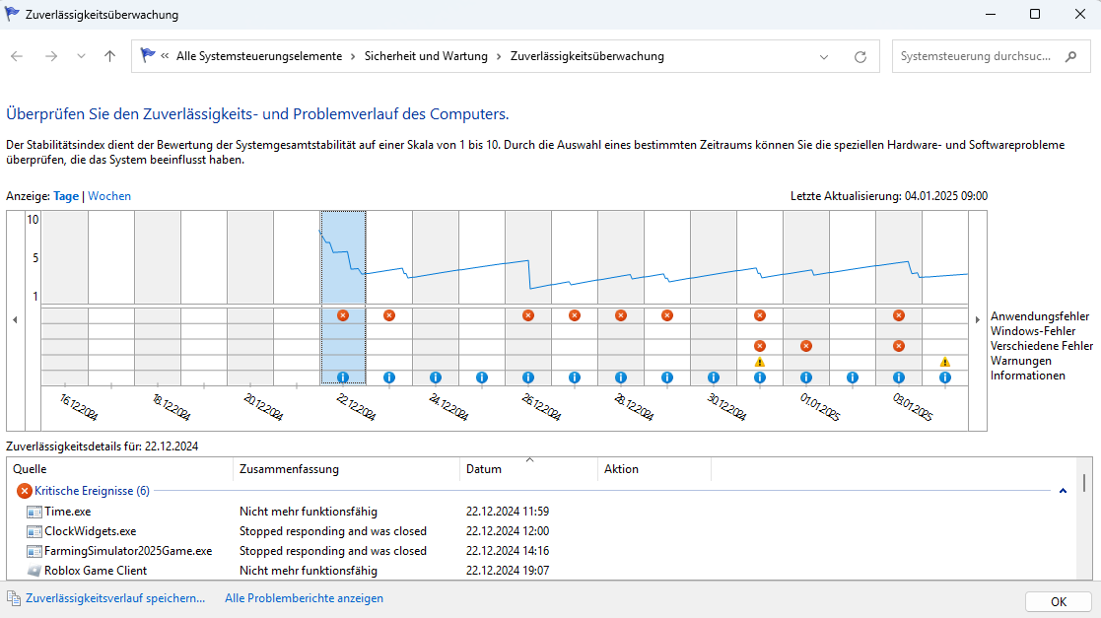
Task: Click the application error icon for 03.01.2025
Action: pos(899,315)
